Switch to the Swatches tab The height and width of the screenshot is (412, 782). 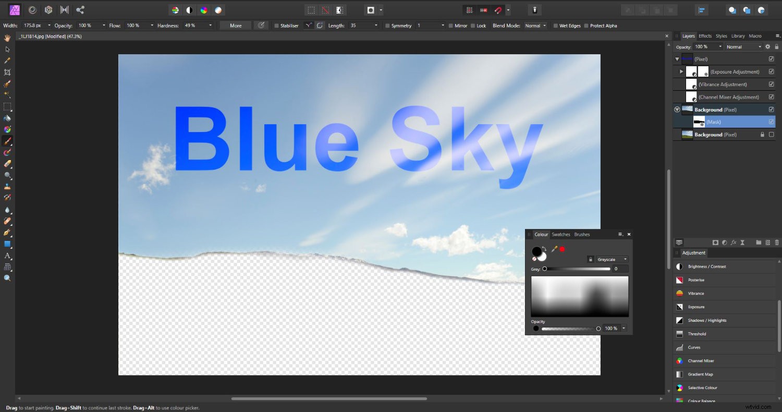pyautogui.click(x=561, y=234)
